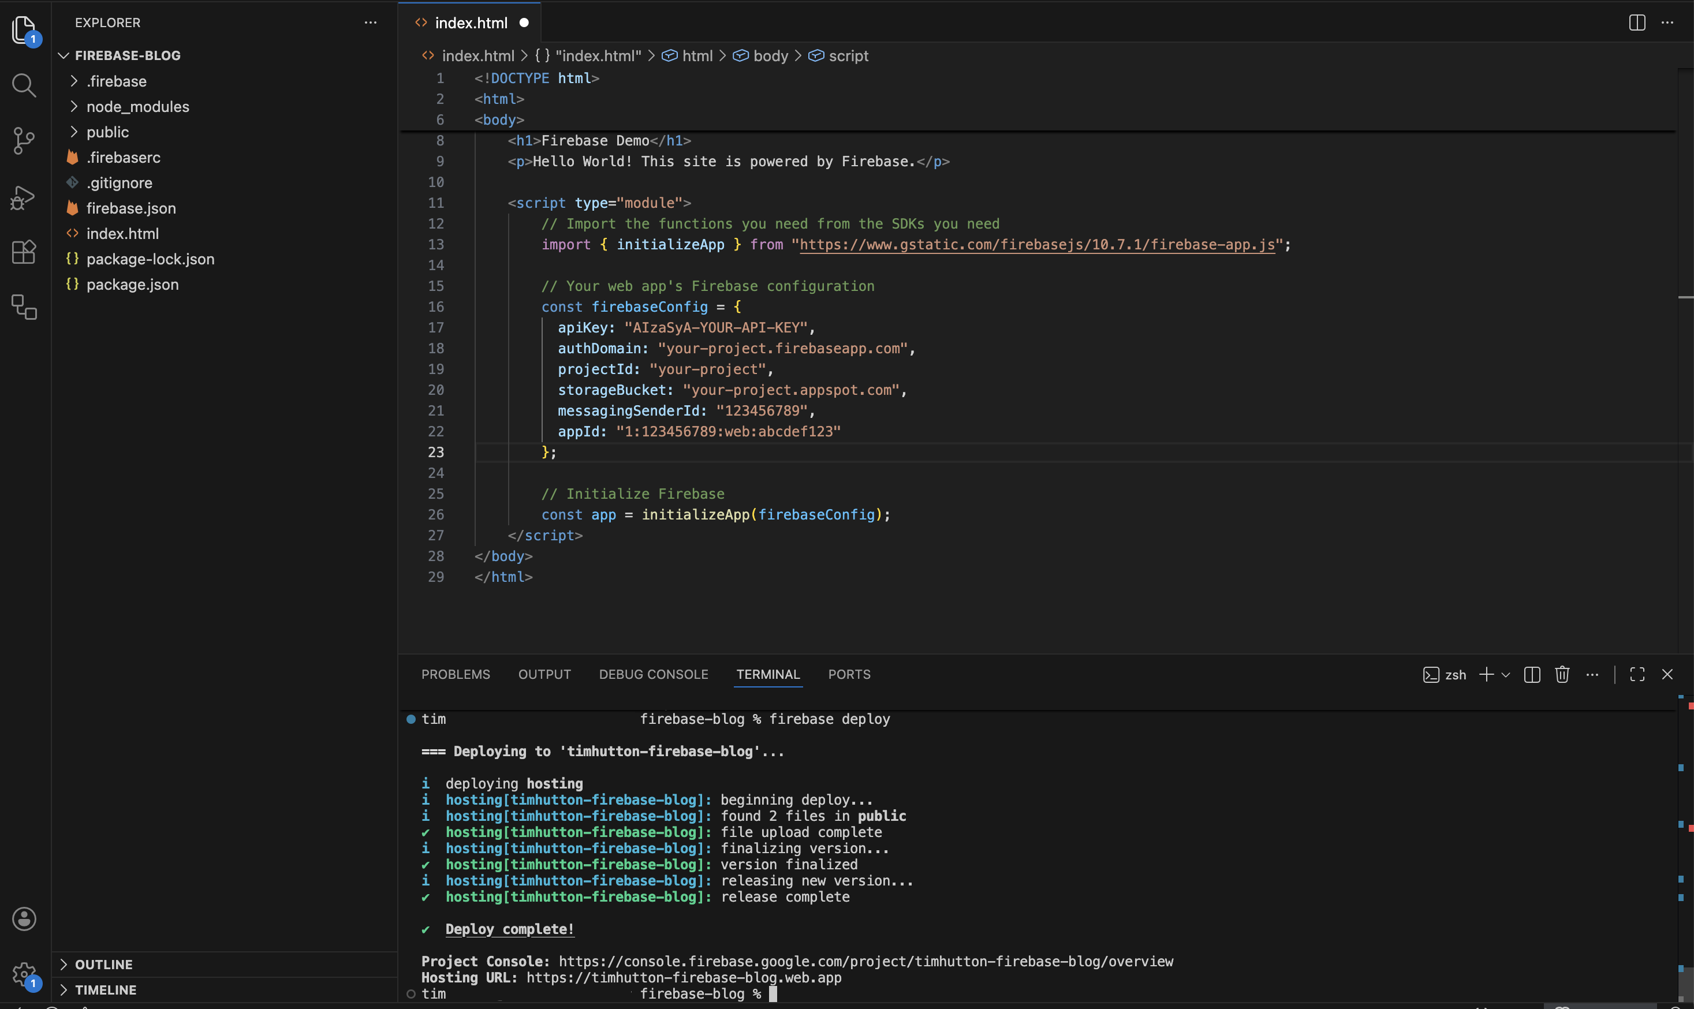Image resolution: width=1694 pixels, height=1009 pixels.
Task: Expand the OUTLINE section
Action: tap(225, 964)
